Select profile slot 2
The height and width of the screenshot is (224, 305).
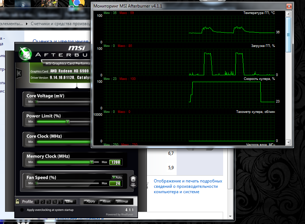coord(43,201)
